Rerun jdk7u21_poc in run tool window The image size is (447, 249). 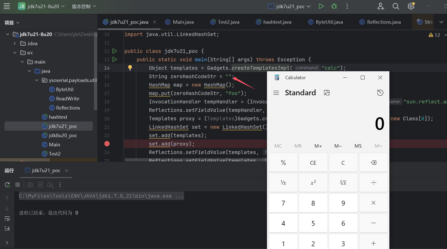pos(7,185)
